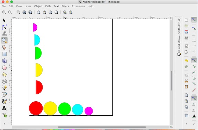Screen dimensions: 198x130
Task: Set zoom to 1:2 ratio
Action: (24, 12)
